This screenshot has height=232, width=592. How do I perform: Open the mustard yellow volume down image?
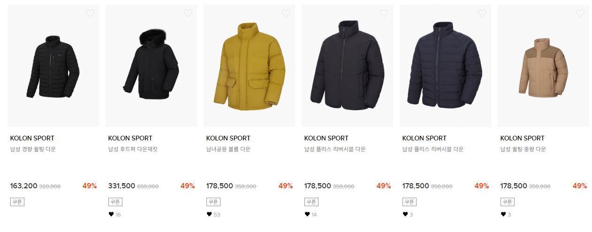249,66
